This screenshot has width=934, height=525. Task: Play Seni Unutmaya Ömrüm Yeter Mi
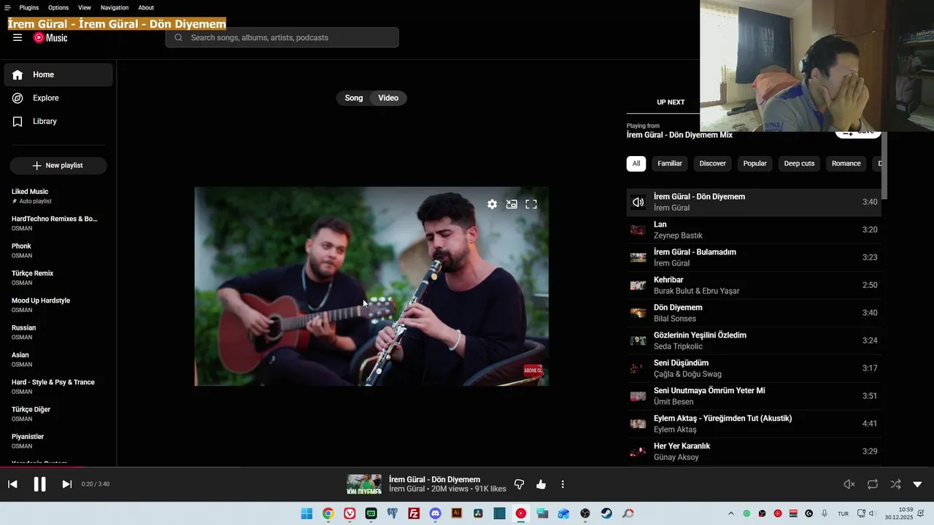[x=754, y=396]
